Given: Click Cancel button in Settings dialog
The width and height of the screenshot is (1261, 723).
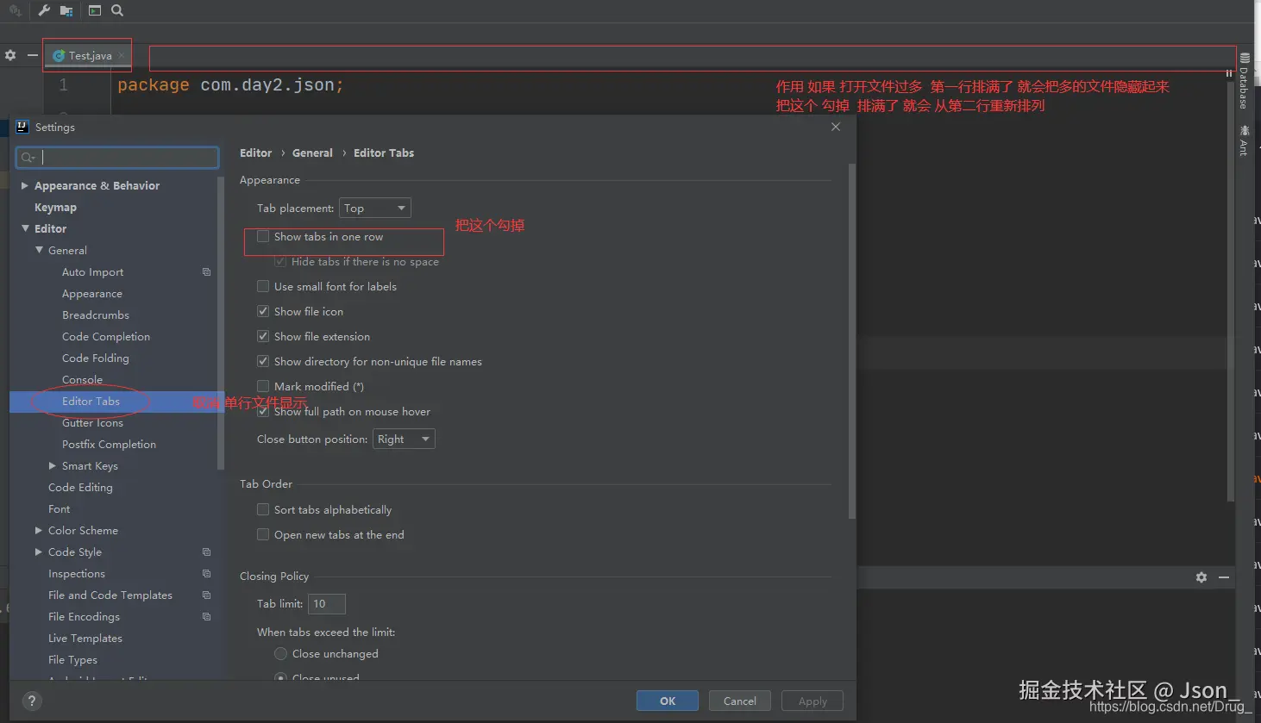Looking at the screenshot, I should (x=740, y=701).
